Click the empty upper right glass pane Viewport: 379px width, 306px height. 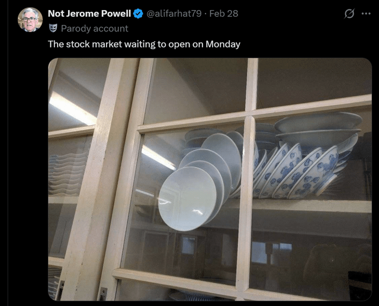tap(314, 81)
